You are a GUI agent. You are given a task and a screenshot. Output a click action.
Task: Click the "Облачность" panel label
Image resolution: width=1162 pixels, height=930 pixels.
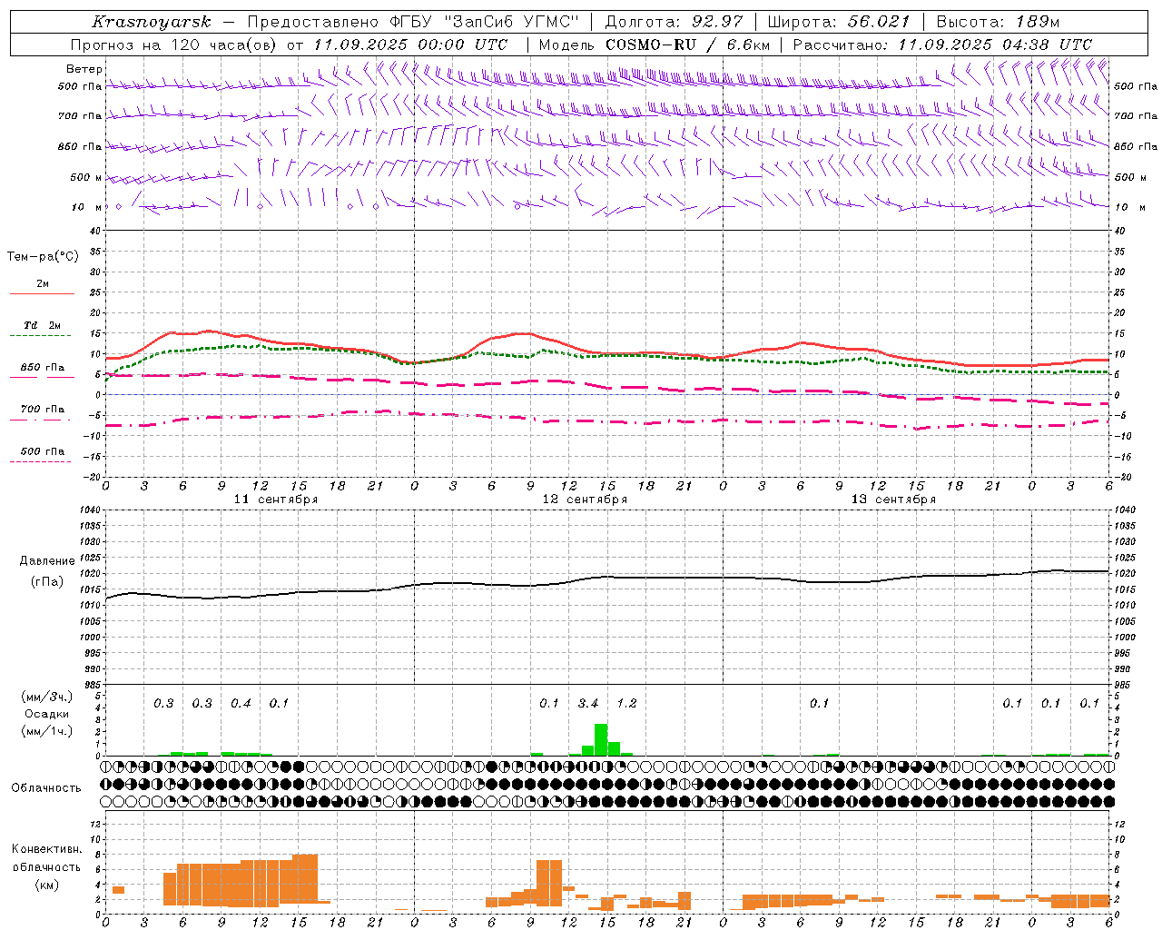pos(46,788)
